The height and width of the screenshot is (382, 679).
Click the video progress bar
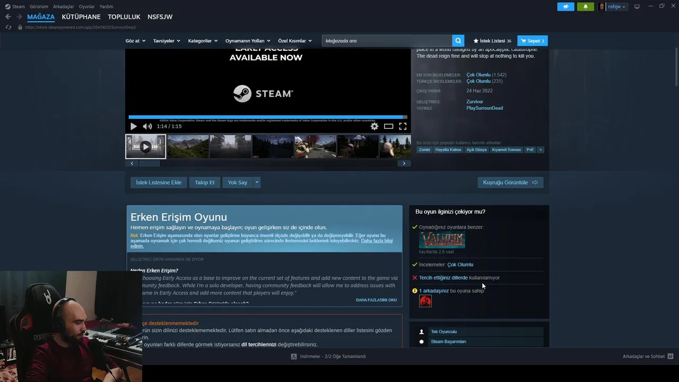tap(268, 117)
